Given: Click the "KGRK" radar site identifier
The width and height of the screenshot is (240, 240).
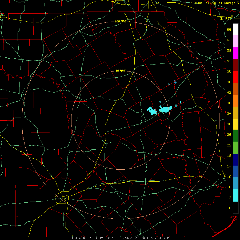Looking at the screenshot, I should (127, 238).
